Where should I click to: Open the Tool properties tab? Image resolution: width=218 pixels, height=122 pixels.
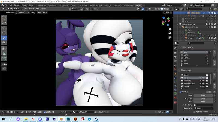175,48
